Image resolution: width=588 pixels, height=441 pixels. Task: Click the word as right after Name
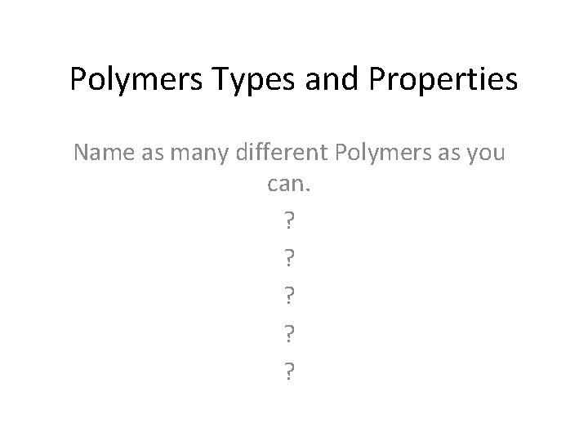tap(152, 154)
